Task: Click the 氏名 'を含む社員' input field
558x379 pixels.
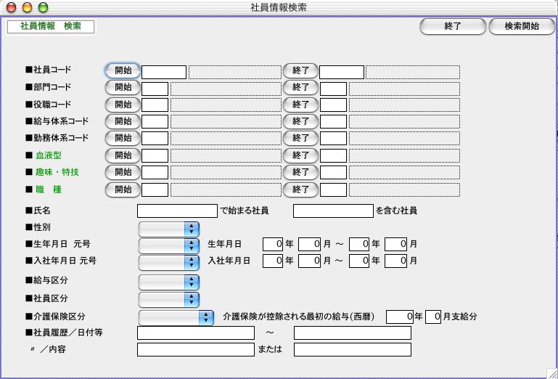Action: (x=332, y=211)
